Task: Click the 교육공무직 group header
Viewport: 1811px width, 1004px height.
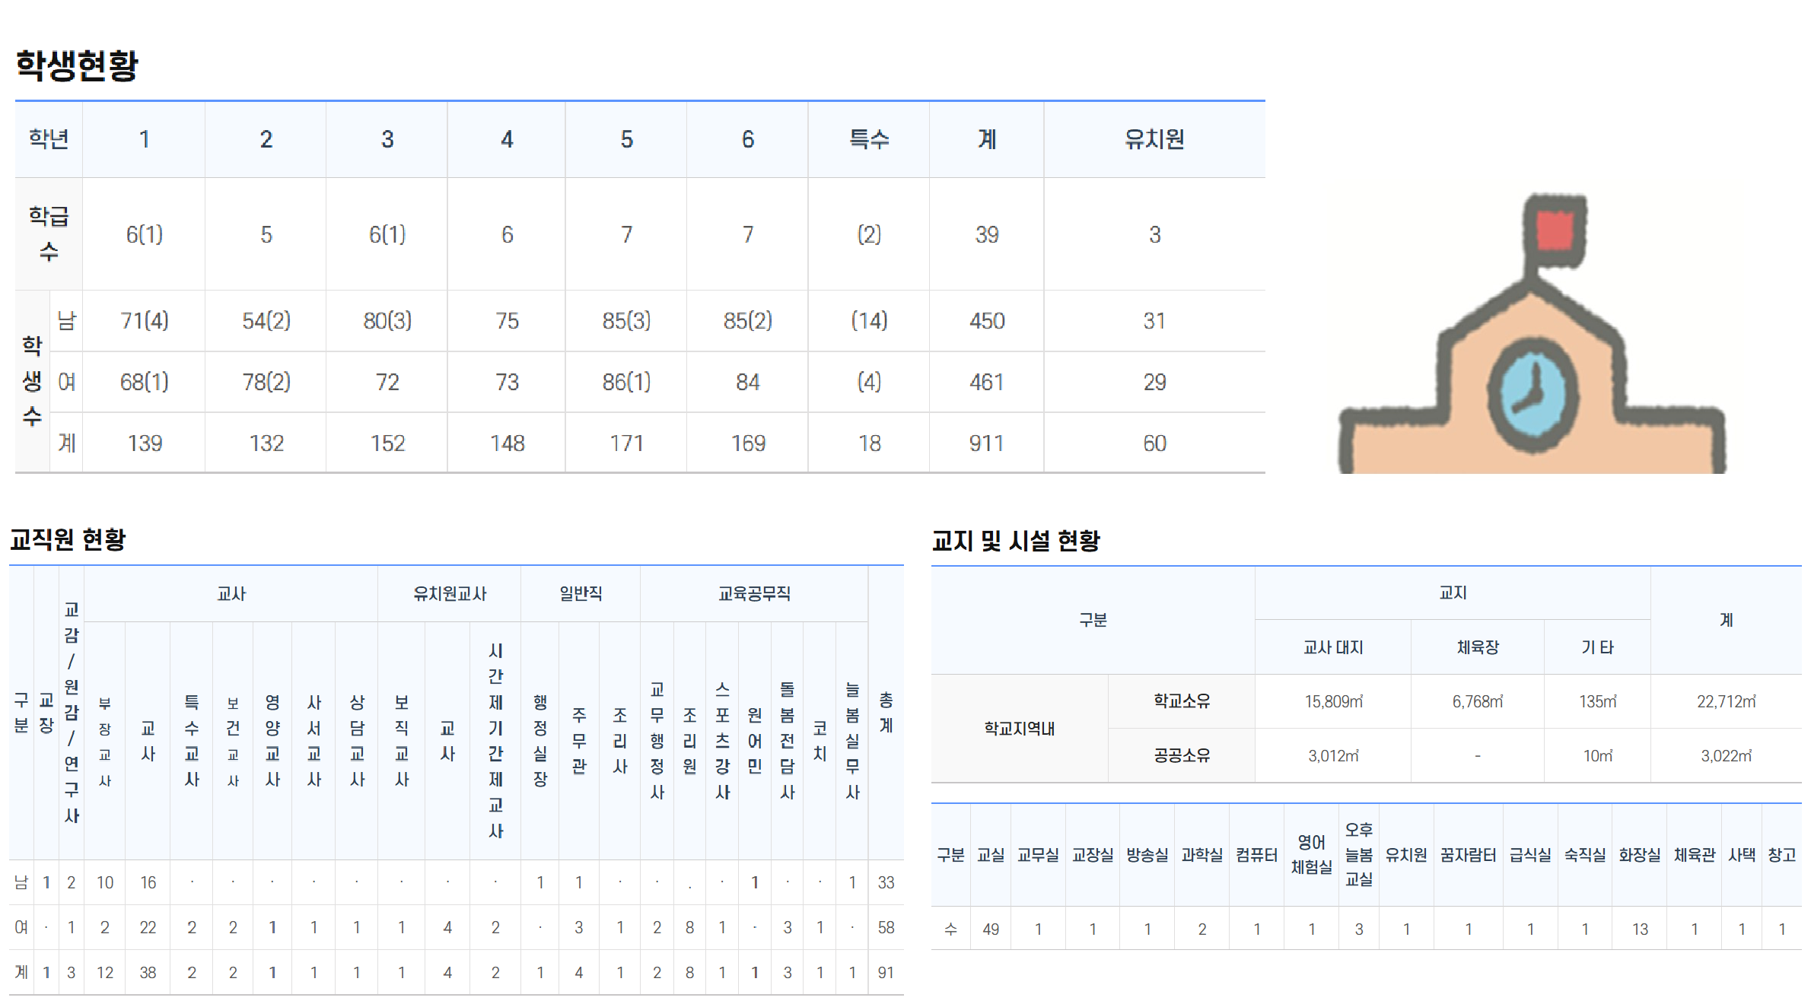Action: tap(753, 593)
